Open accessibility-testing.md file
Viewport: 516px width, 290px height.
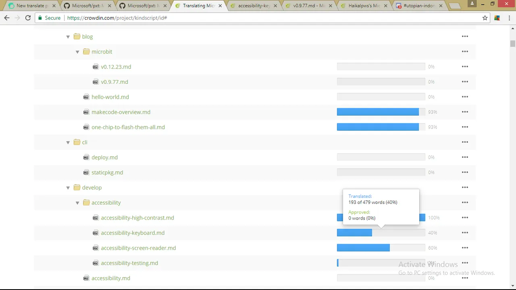(129, 263)
